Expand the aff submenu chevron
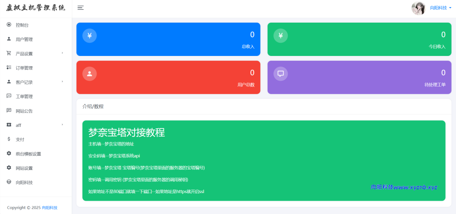Viewport: 456px width, 214px height. (62, 125)
